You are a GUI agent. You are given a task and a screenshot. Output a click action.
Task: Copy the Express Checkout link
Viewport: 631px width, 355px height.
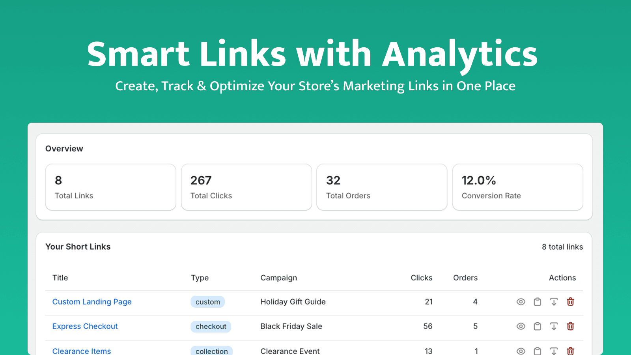pyautogui.click(x=537, y=326)
